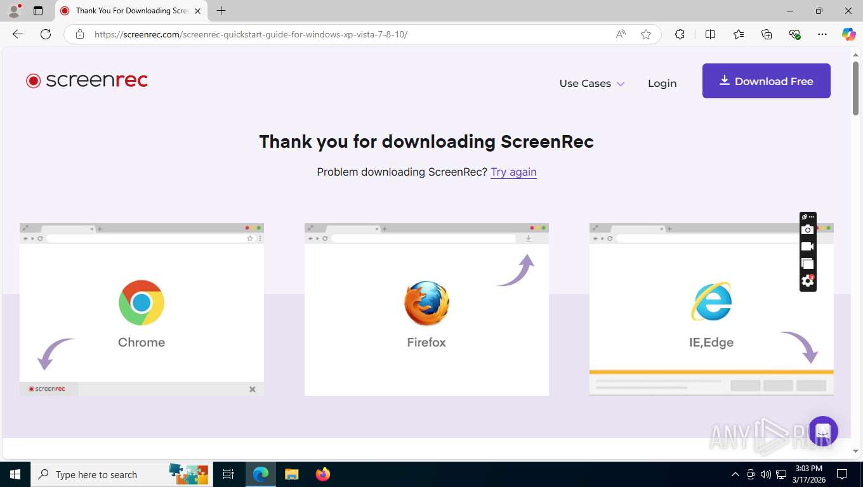The width and height of the screenshot is (863, 487).
Task: View site information padlock icon
Action: [80, 34]
